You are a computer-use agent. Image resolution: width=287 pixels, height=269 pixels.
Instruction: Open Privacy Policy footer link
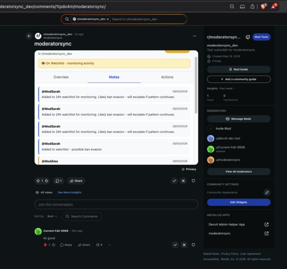(x=230, y=254)
